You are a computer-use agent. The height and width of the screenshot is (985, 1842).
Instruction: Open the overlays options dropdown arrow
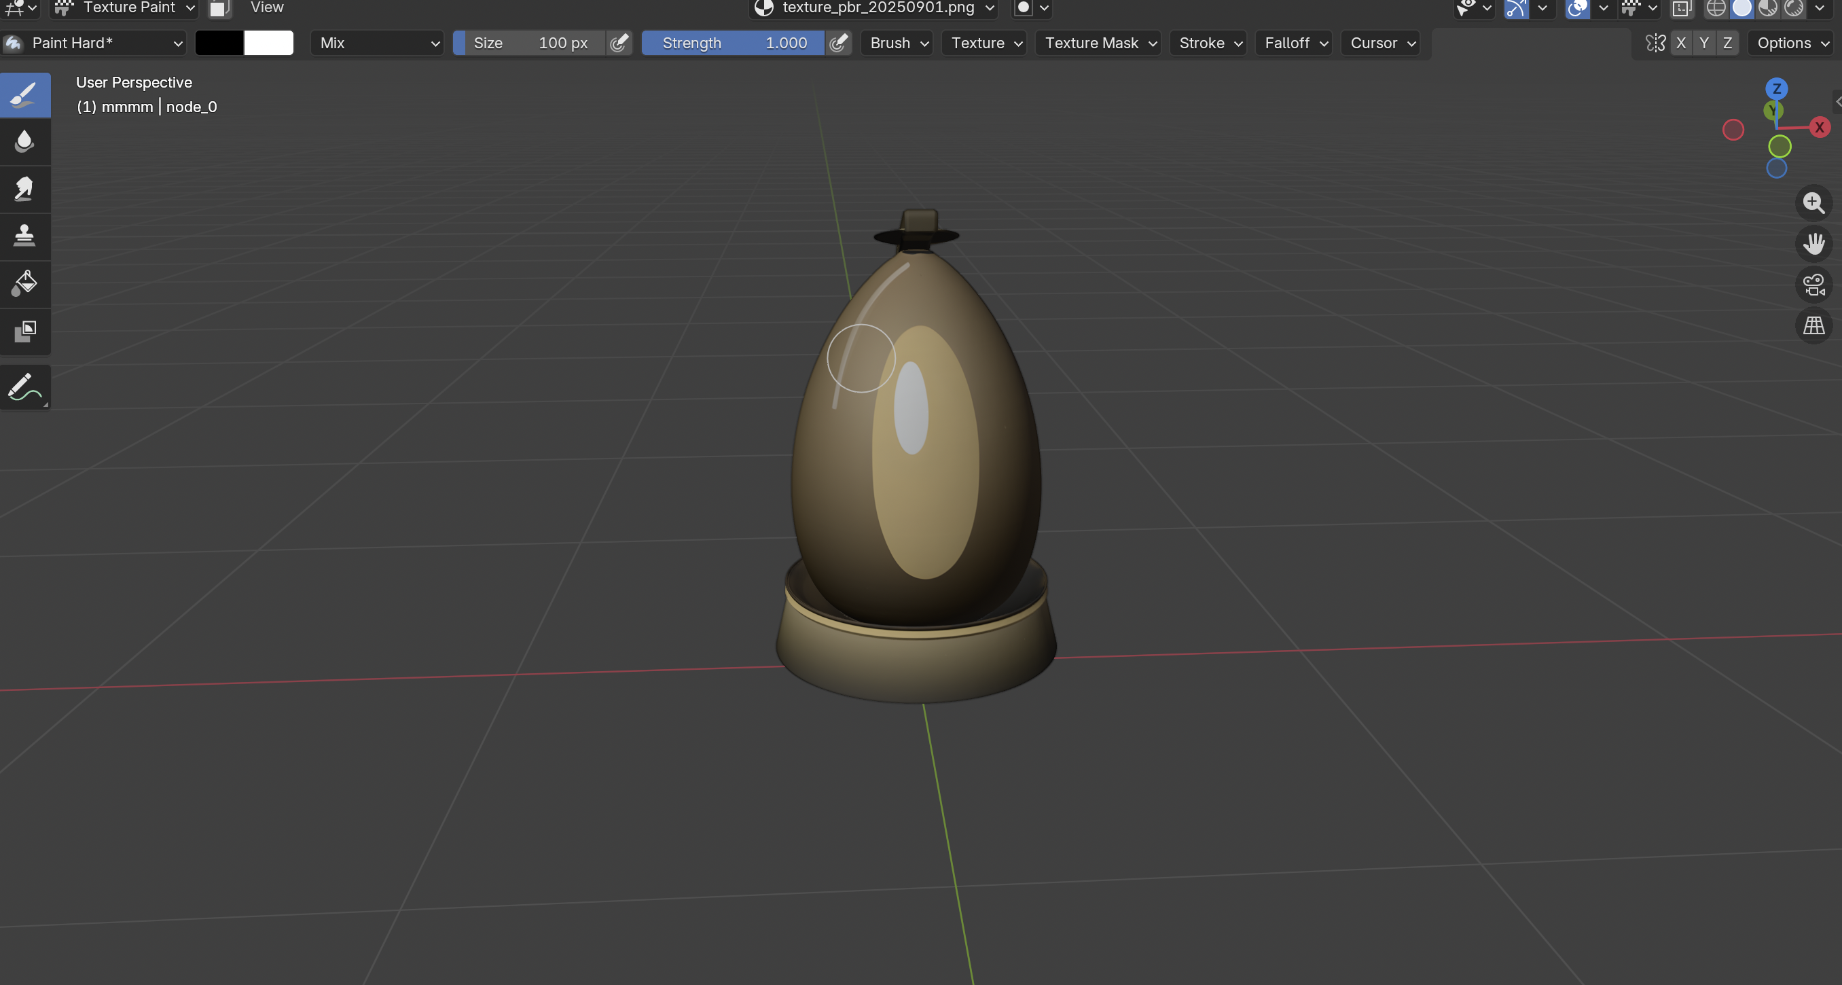(x=1604, y=8)
